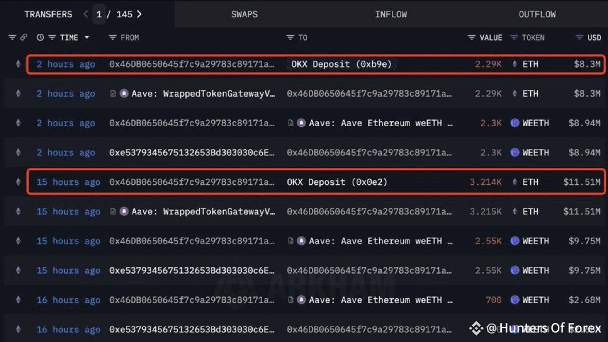Screen dimensions: 608x342
Task: Open OKX Deposit (0x0e2) entity
Action: [x=337, y=182]
